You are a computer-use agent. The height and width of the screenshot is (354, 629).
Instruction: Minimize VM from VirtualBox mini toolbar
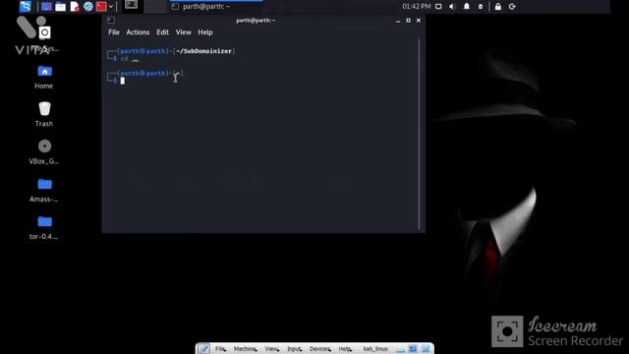coord(400,349)
